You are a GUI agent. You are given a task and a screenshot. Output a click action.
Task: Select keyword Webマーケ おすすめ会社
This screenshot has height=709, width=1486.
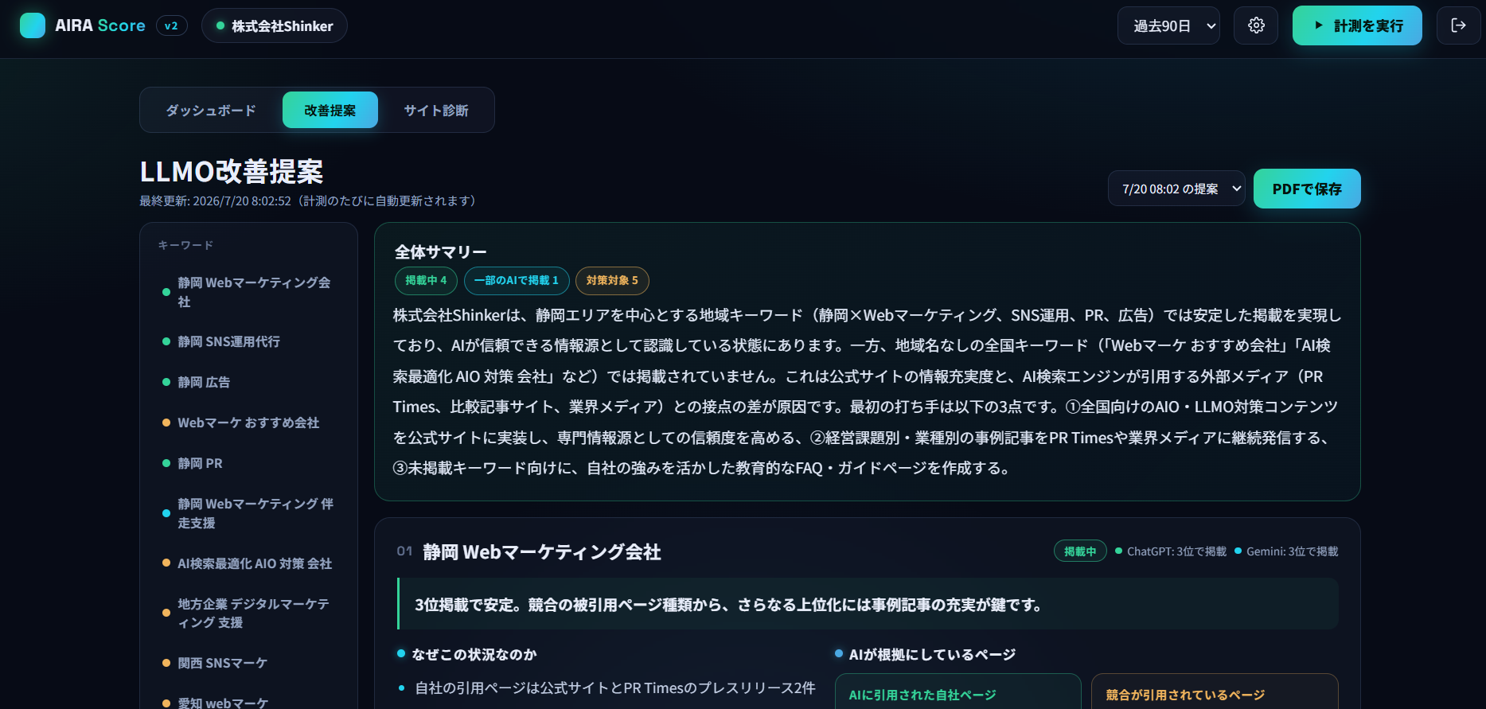click(248, 423)
